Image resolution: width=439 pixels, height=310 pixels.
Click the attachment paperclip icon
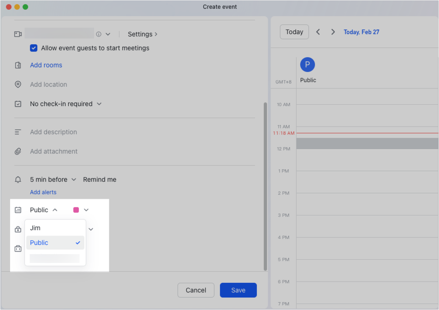(x=18, y=151)
